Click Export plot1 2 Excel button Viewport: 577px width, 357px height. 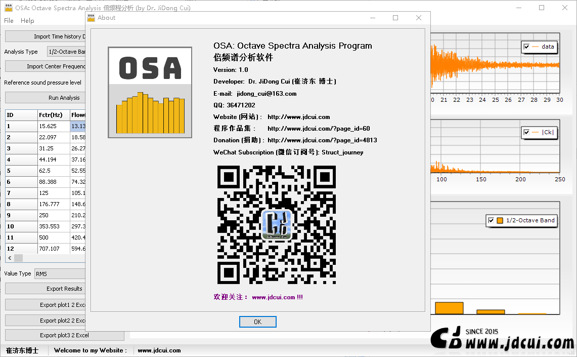46,305
